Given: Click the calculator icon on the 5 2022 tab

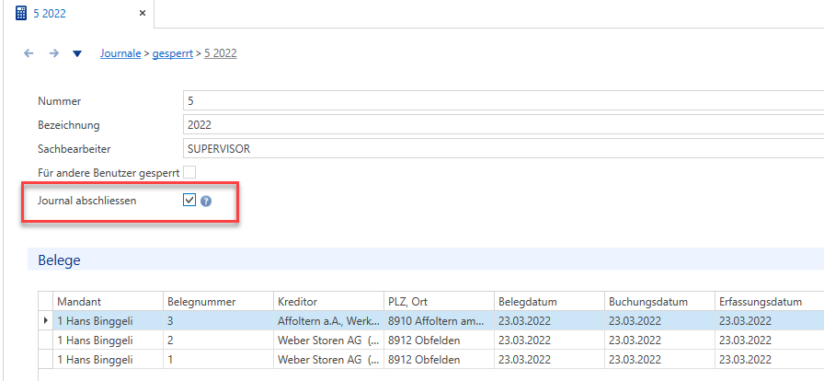Looking at the screenshot, I should (21, 13).
